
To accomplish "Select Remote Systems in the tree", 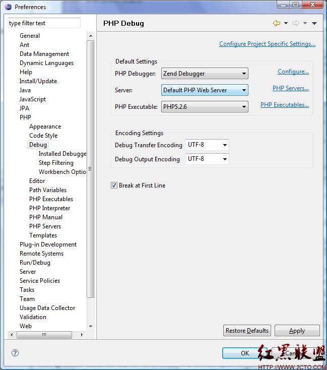I will 41,254.
